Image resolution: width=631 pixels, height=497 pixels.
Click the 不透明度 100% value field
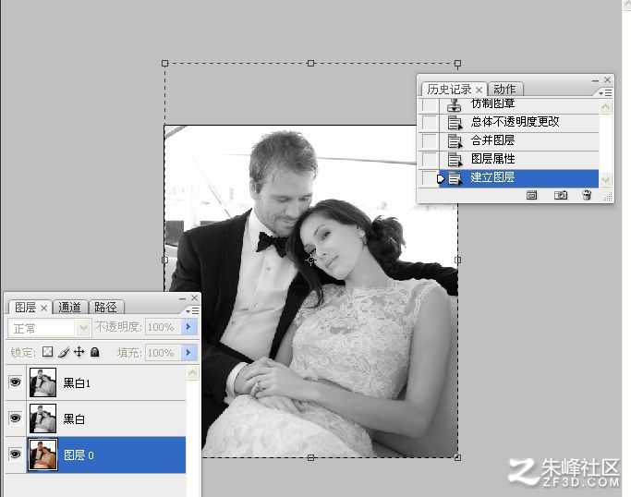tap(163, 327)
